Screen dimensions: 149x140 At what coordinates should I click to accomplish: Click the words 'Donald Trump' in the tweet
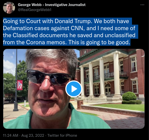pyautogui.click(x=73, y=21)
